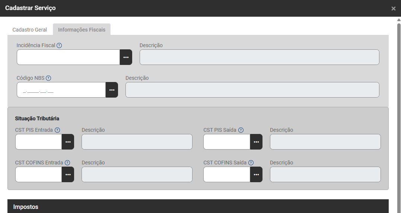This screenshot has height=213, width=401.
Task: Click the CST COFINS Saída input field
Action: (x=226, y=174)
